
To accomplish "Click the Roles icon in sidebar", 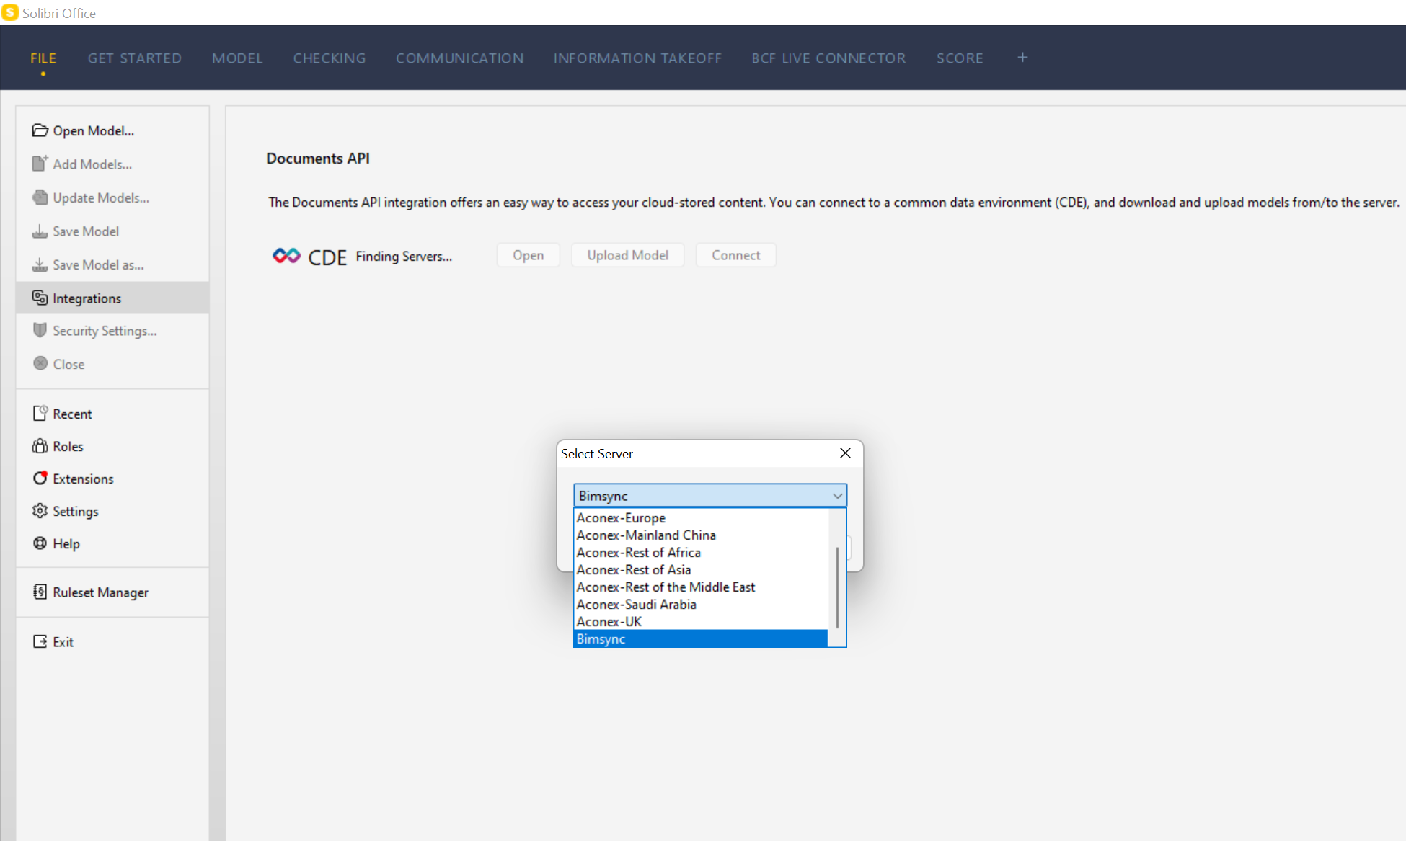I will pos(40,446).
